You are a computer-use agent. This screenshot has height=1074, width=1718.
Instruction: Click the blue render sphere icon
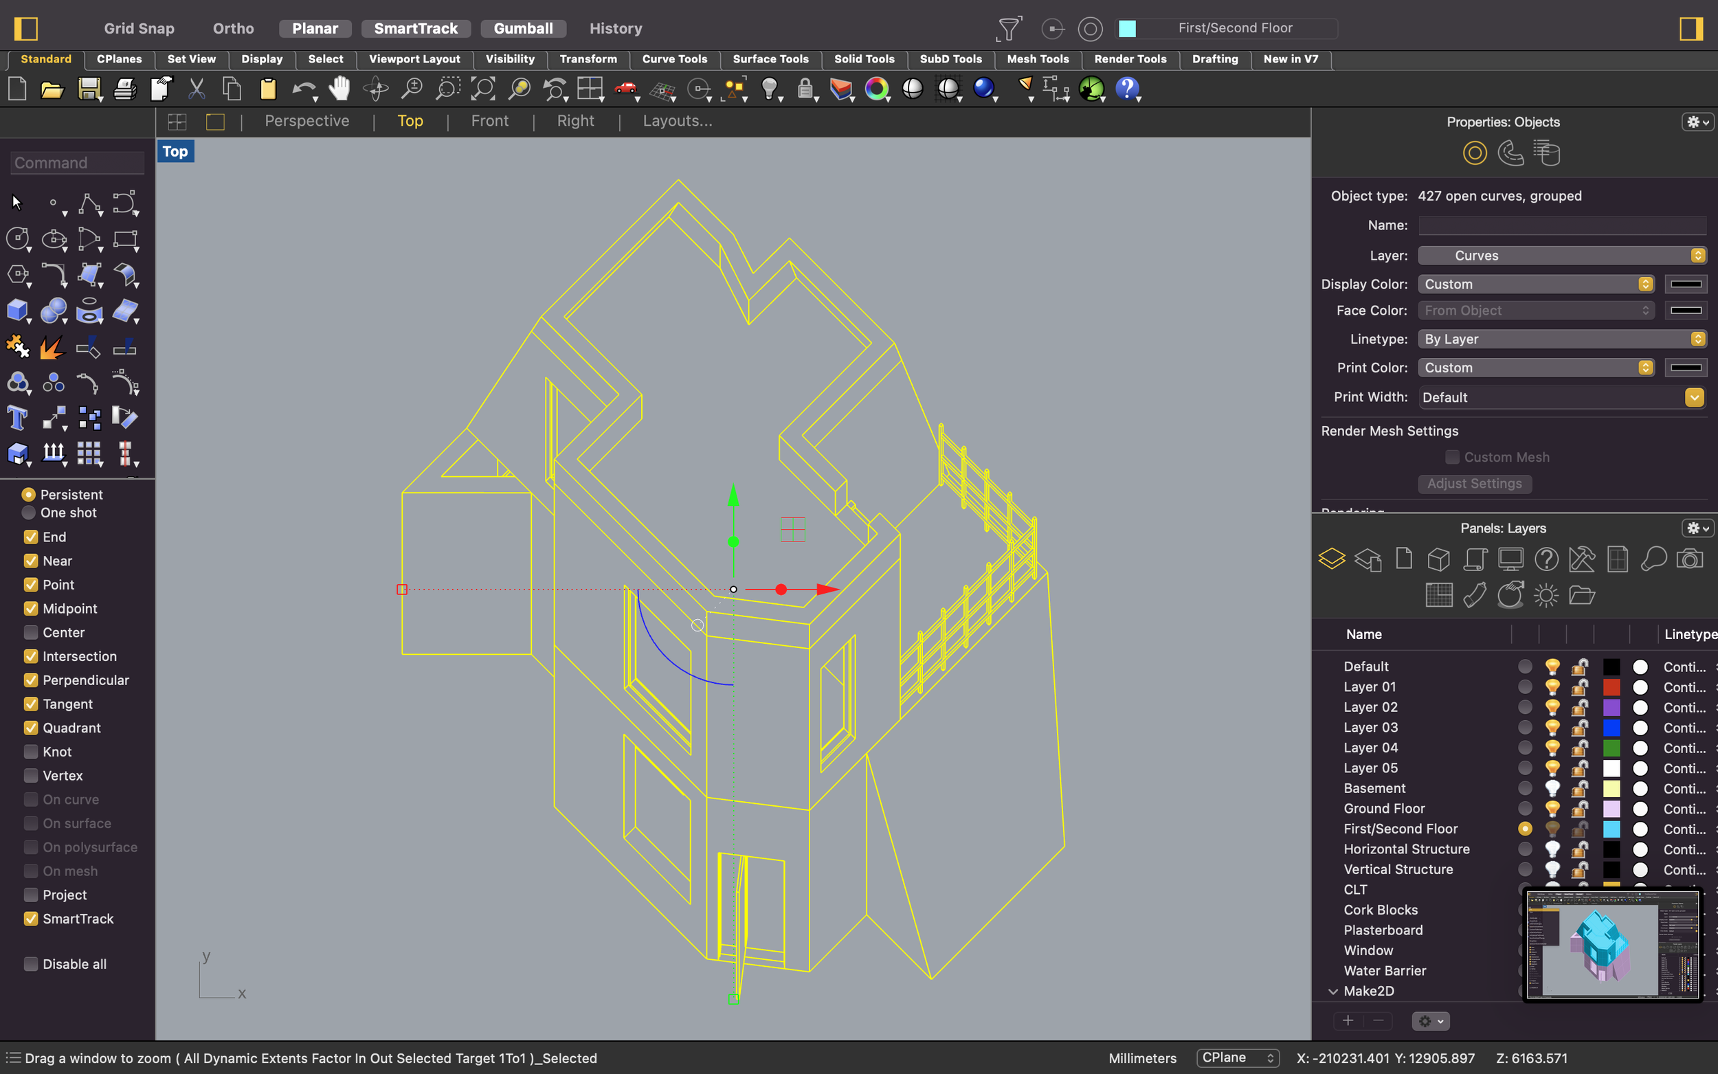pos(983,88)
